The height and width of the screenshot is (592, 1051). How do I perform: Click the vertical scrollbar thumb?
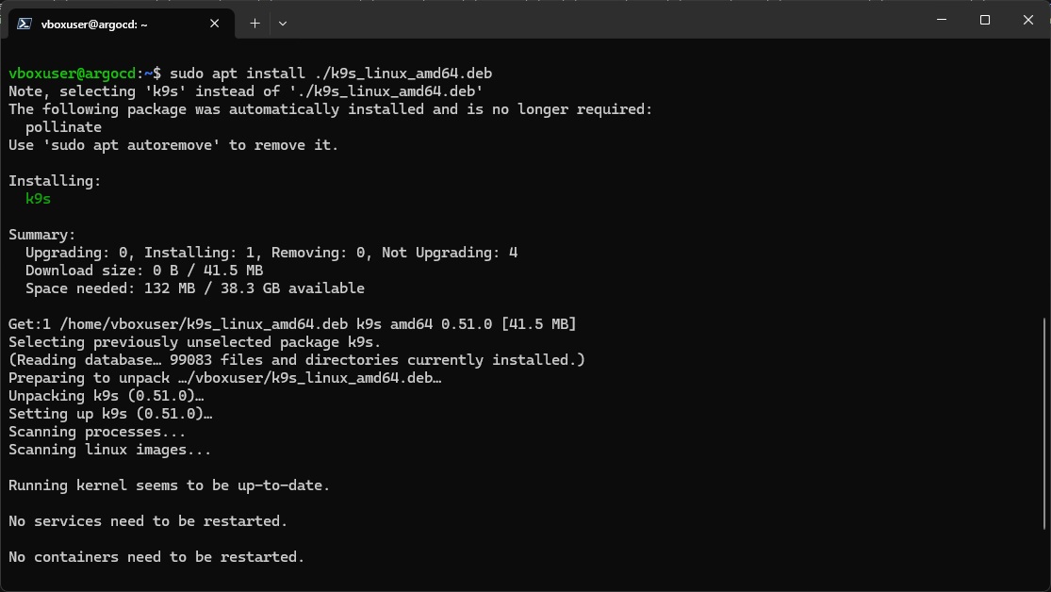tap(1045, 423)
